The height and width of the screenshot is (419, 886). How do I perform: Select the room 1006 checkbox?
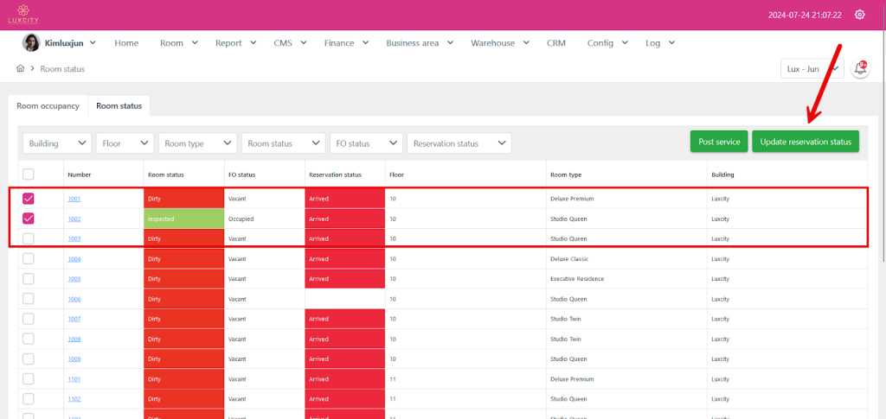click(x=29, y=299)
